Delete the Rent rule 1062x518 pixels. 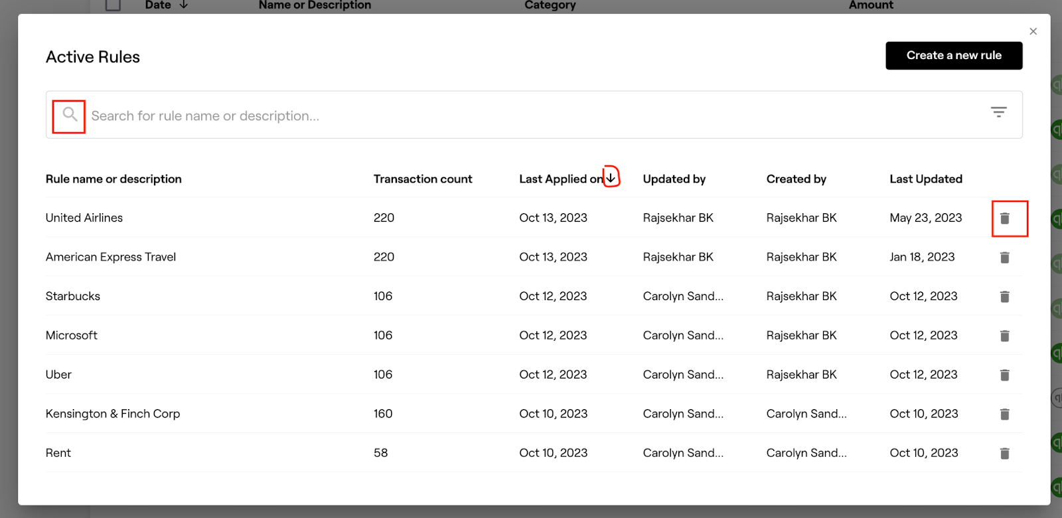point(1004,453)
